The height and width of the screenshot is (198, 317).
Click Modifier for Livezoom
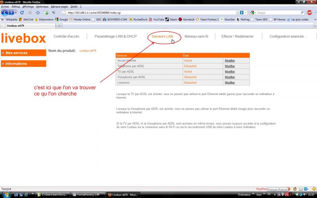pos(230,82)
